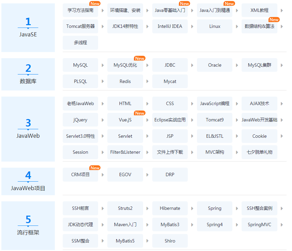
Task: Open the Filter&Listener lesson
Action: tap(125, 152)
